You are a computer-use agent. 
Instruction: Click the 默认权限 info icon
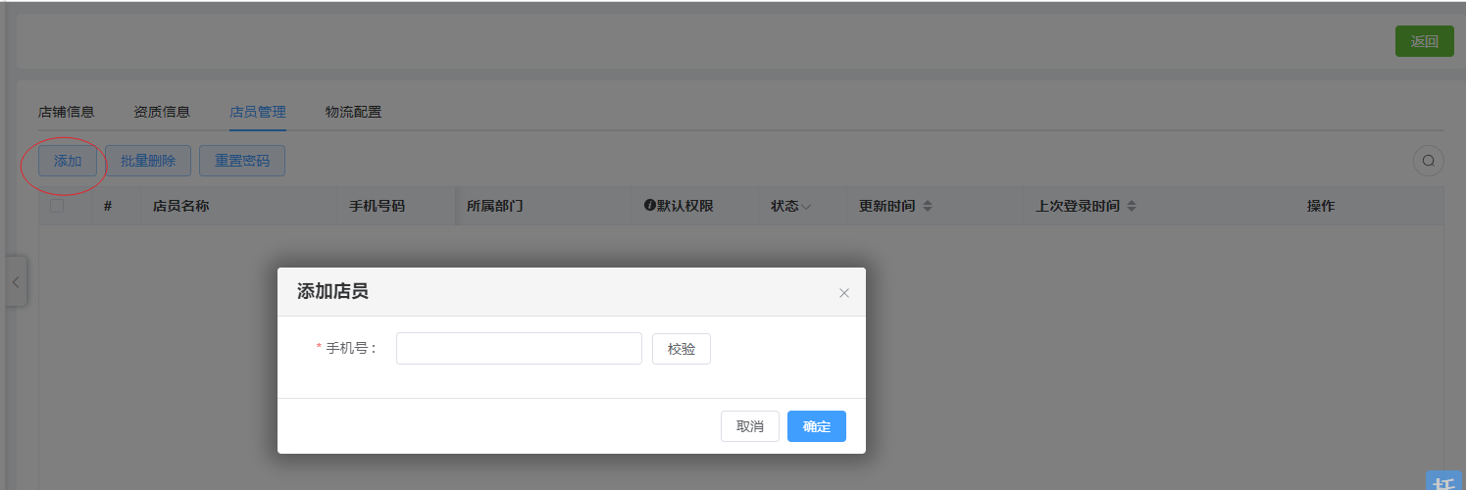[649, 206]
